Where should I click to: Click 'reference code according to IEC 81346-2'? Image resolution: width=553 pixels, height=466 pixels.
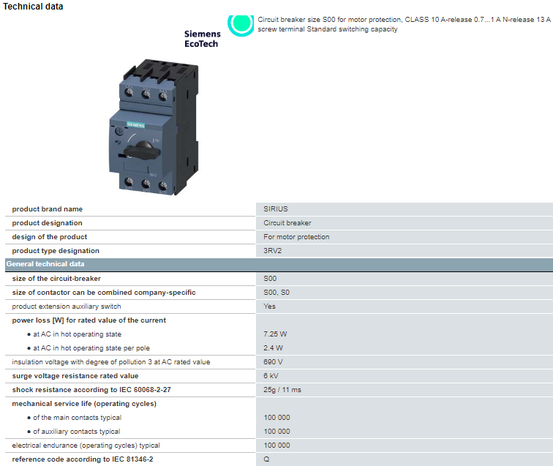pos(83,459)
